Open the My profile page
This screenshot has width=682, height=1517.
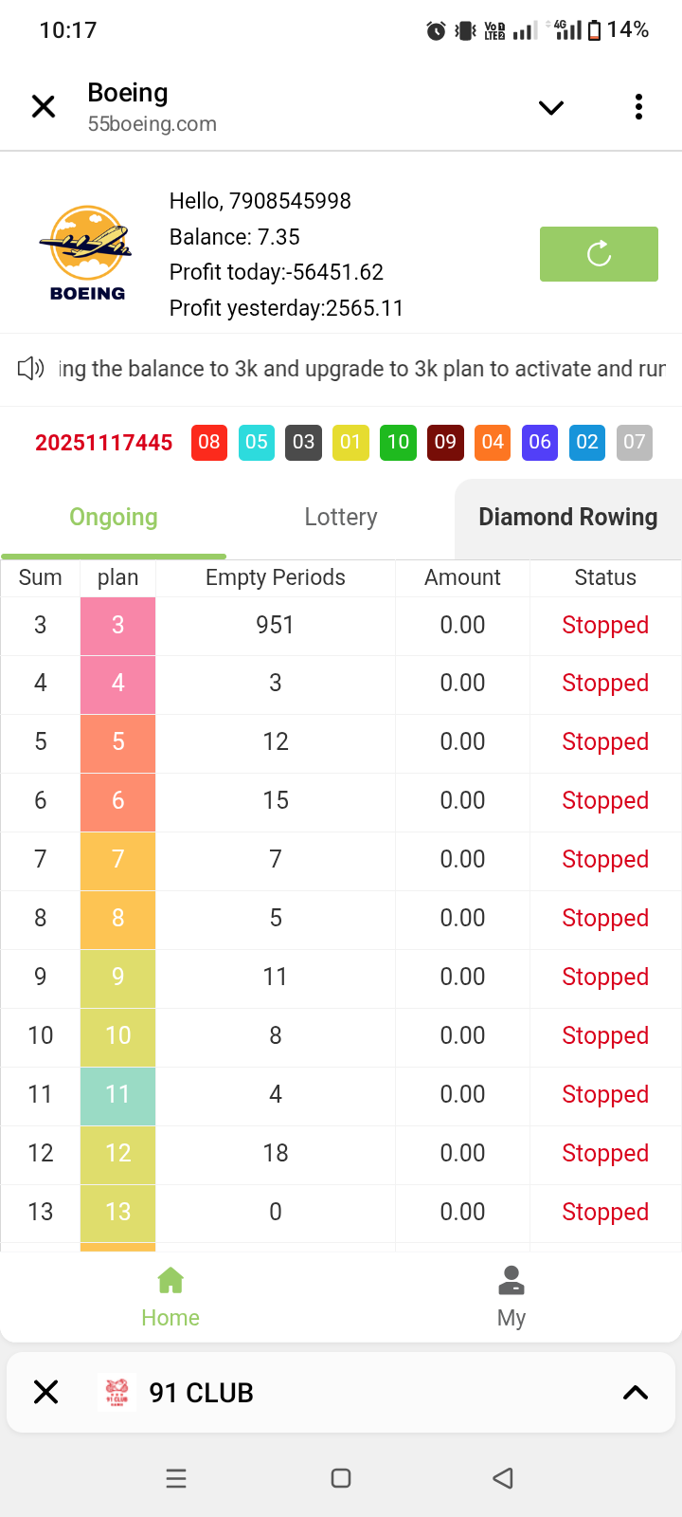click(511, 1296)
